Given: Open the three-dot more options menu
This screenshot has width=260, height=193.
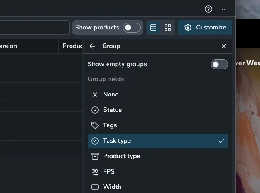Looking at the screenshot, I should (x=225, y=9).
